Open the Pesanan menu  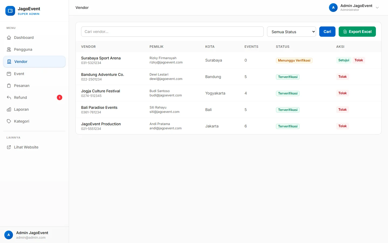[x=34, y=86]
